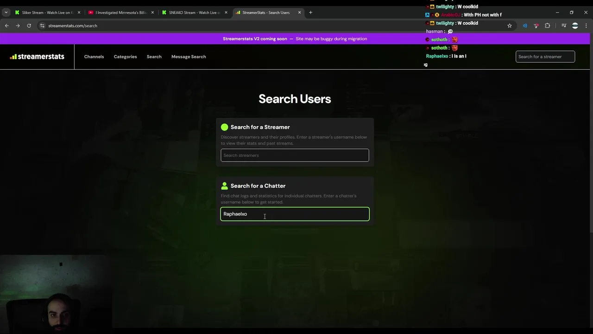Open the Extensions puzzle-piece menu
Viewport: 593px width, 334px height.
click(547, 26)
